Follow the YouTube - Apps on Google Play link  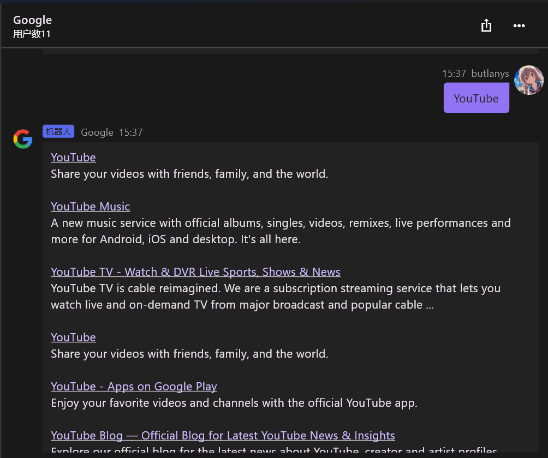[x=134, y=387]
